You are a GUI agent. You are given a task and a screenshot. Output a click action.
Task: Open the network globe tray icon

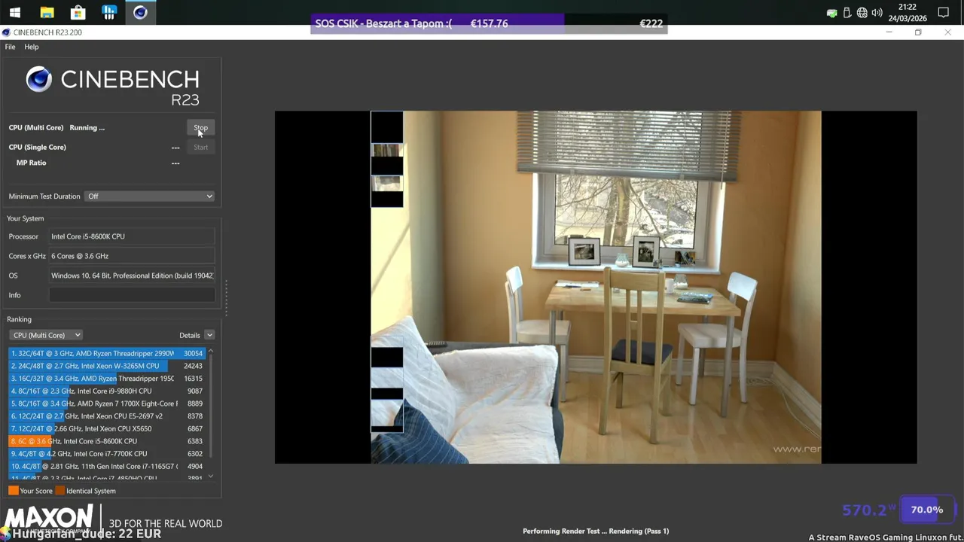coord(862,13)
